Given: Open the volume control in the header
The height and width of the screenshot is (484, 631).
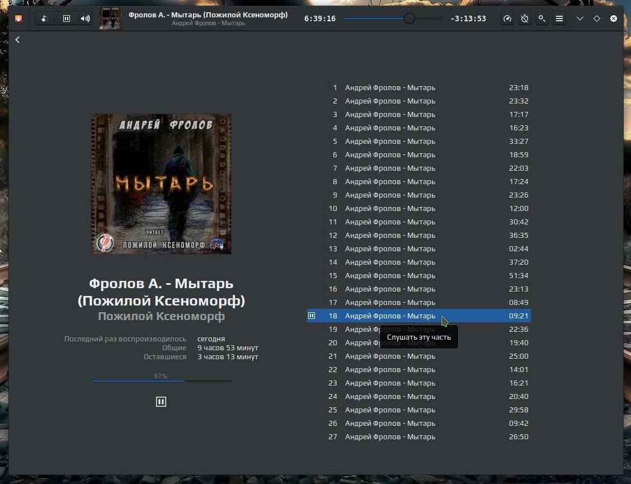Looking at the screenshot, I should (85, 18).
